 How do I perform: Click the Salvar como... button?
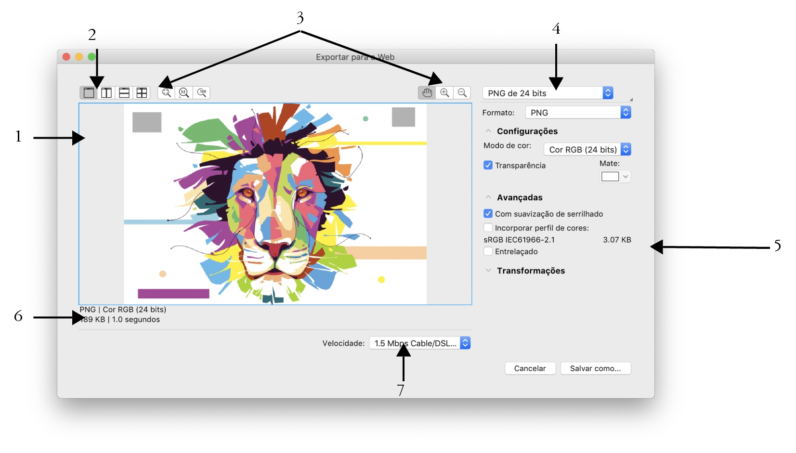point(595,368)
